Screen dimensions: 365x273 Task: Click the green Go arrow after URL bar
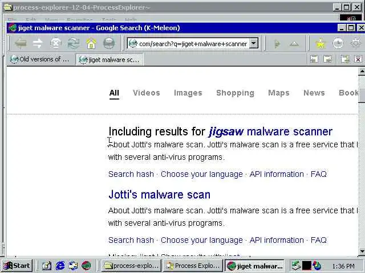pos(277,43)
